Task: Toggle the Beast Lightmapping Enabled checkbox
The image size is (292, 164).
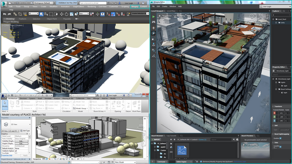Action: 280,138
